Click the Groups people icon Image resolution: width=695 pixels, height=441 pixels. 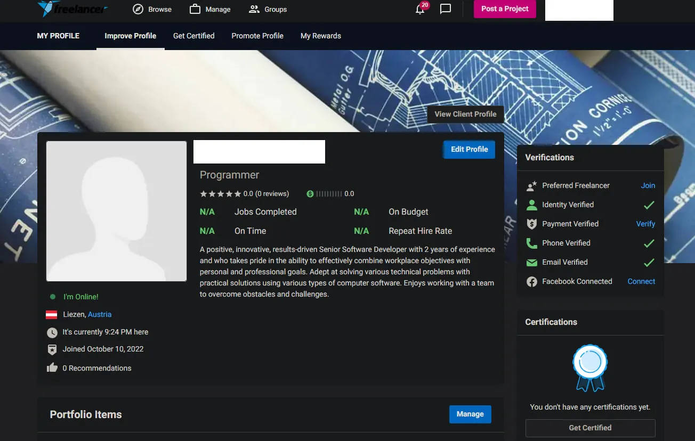coord(254,9)
